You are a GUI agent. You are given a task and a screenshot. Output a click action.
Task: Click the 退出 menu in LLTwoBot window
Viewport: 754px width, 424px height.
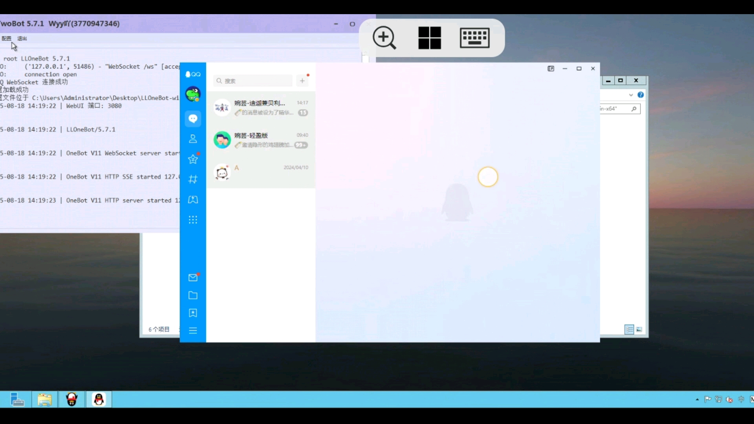[22, 38]
